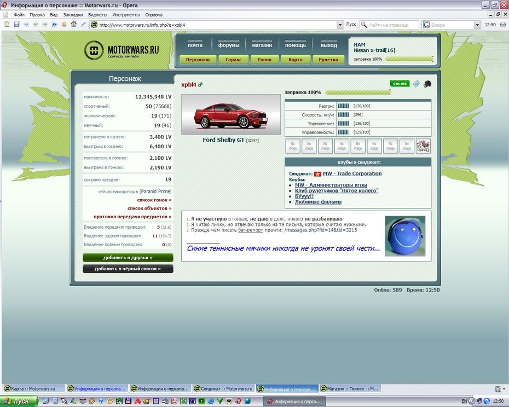This screenshot has height=407, width=509.
Task: Open the Файл menu
Action: [19, 15]
